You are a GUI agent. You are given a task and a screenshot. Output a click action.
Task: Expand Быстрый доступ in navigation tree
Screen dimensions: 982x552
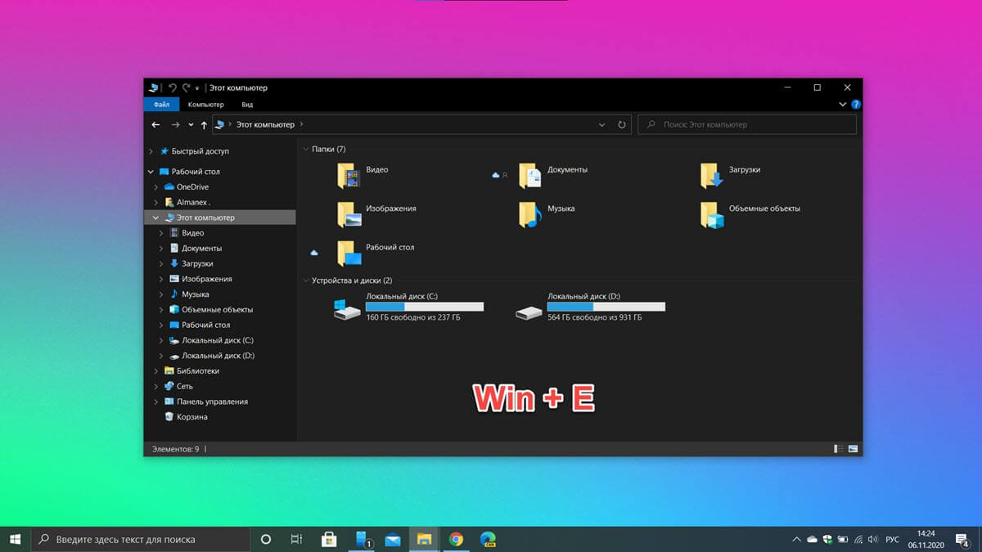click(151, 151)
